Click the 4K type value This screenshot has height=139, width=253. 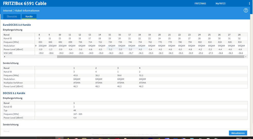[x=75, y=110]
